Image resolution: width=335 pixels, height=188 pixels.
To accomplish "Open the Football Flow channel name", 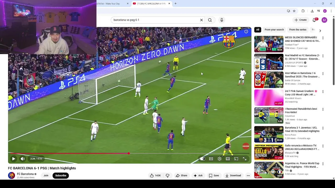I will (x=292, y=45).
